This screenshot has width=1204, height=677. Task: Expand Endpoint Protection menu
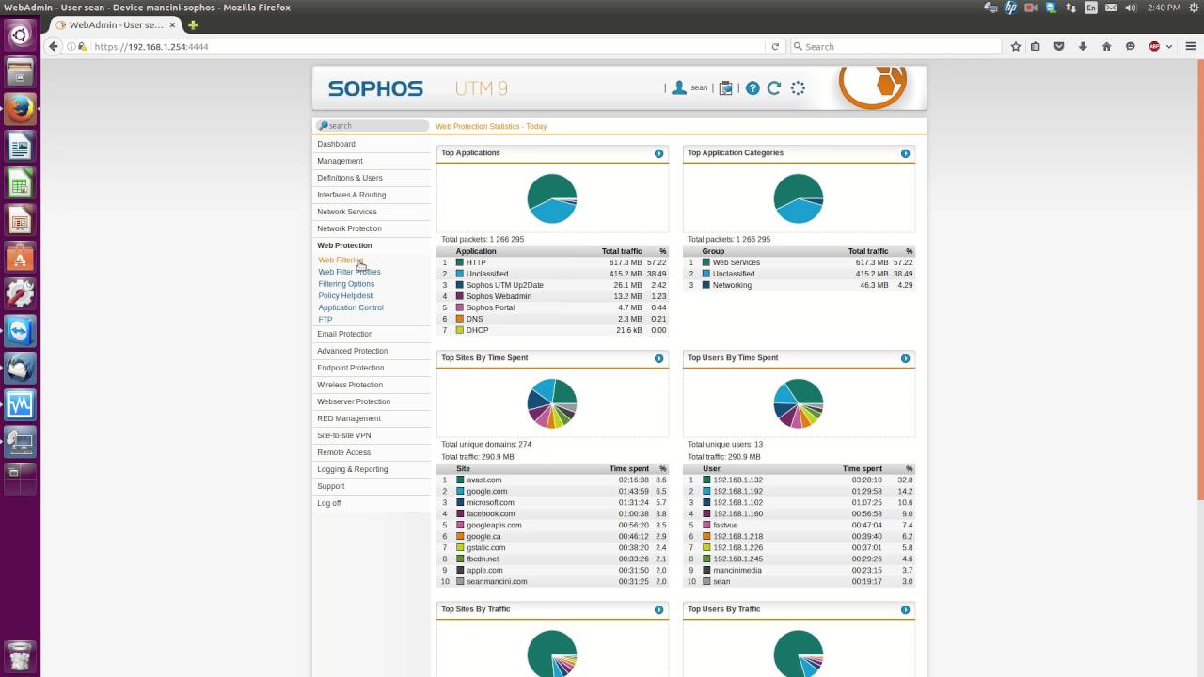[372, 368]
